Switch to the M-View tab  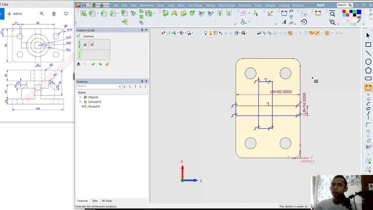coord(107,201)
